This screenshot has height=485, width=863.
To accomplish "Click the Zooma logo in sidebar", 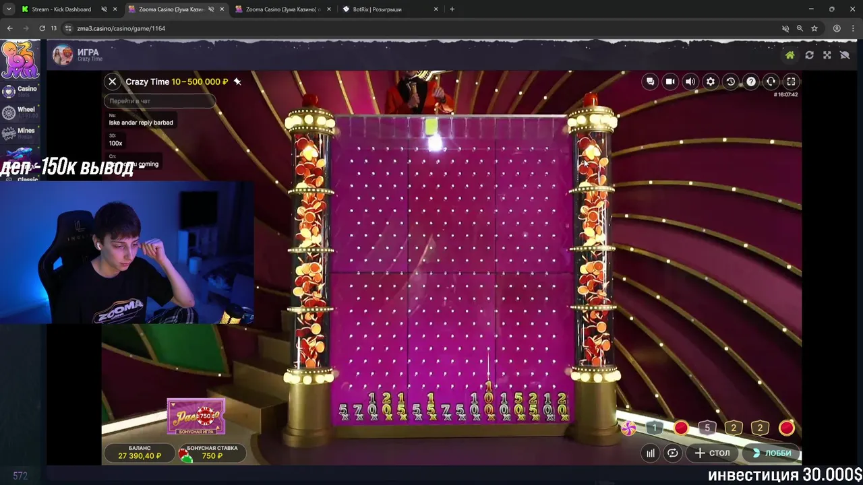I will tap(20, 61).
